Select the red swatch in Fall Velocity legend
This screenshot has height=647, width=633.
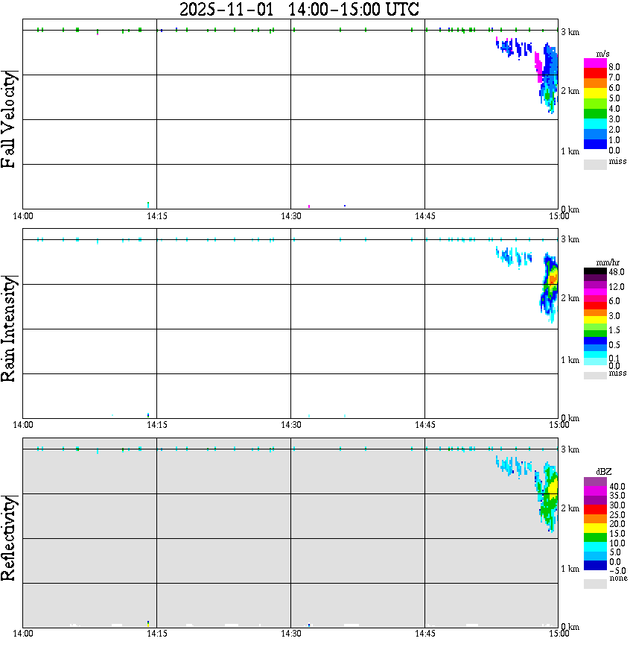[x=595, y=74]
